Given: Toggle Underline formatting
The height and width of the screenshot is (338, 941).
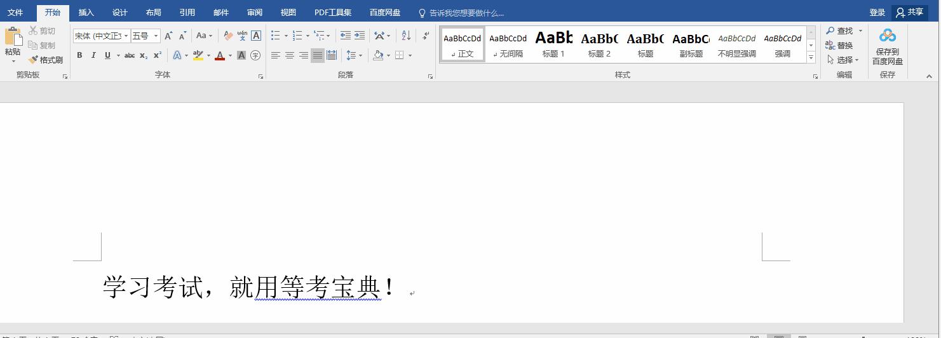Looking at the screenshot, I should pyautogui.click(x=108, y=56).
